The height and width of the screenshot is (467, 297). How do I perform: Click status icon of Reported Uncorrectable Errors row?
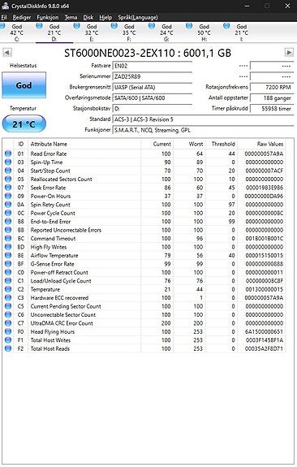tap(8, 230)
